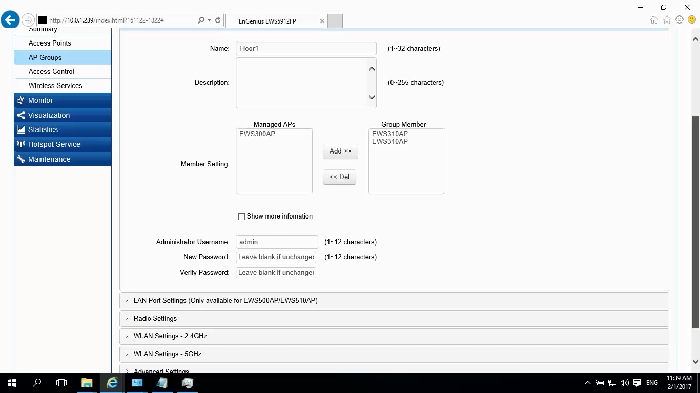Screen dimensions: 700x393
Task: Expand WLAN Settings - 5GHz section
Action: 394,354
